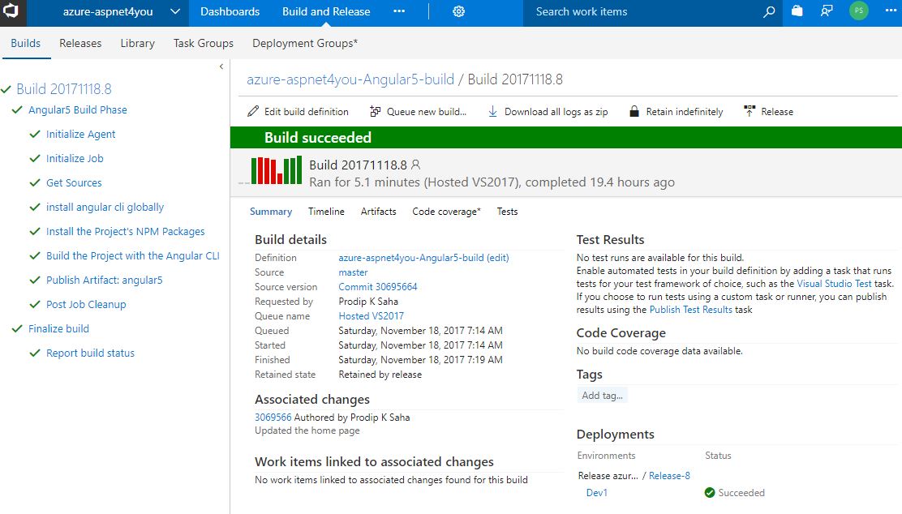Click the Edit build definition pencil icon
902x514 pixels.
coord(253,112)
